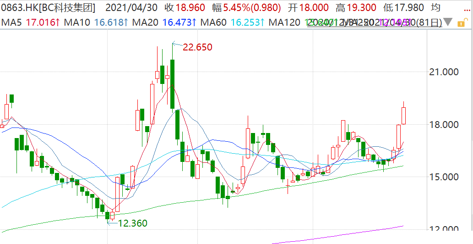Screen dimensions: 473x244
Task: Click the 12.360 low price marker
Action: tap(132, 223)
